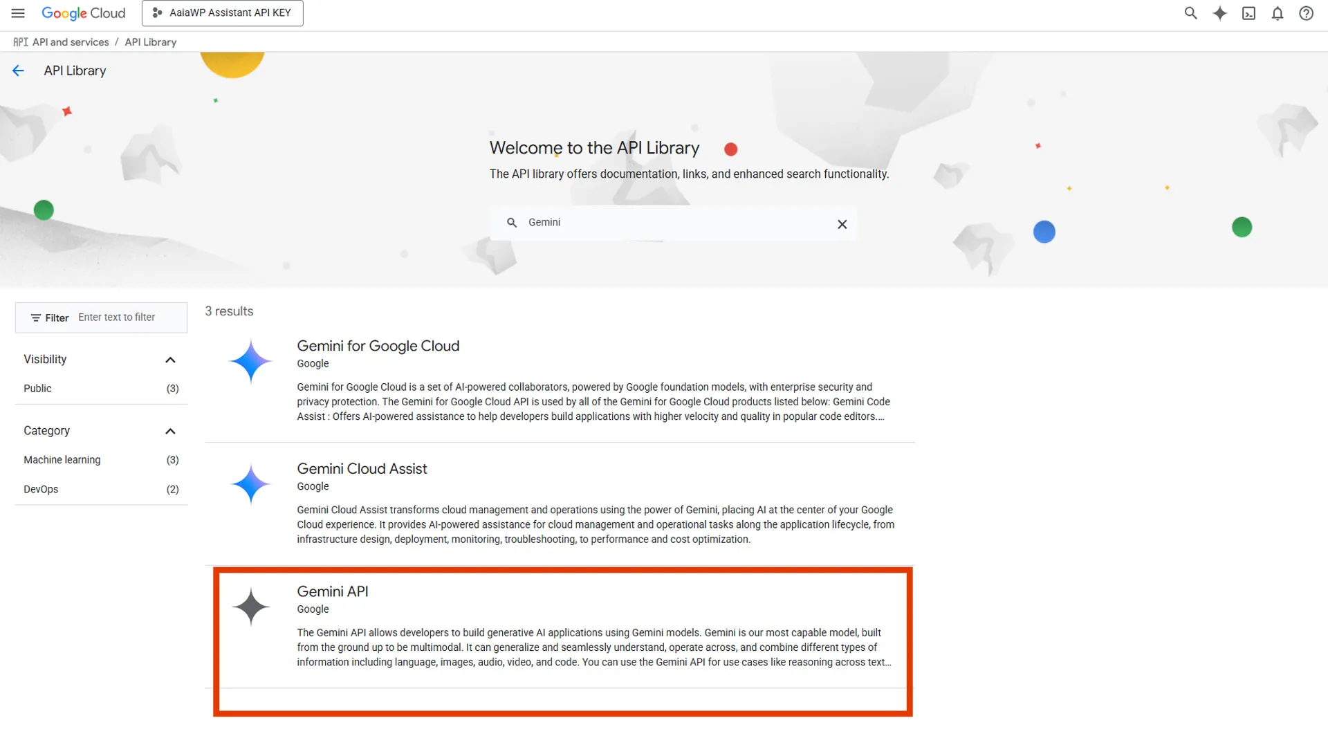Open the notifications bell
Image resolution: width=1328 pixels, height=747 pixels.
point(1278,13)
